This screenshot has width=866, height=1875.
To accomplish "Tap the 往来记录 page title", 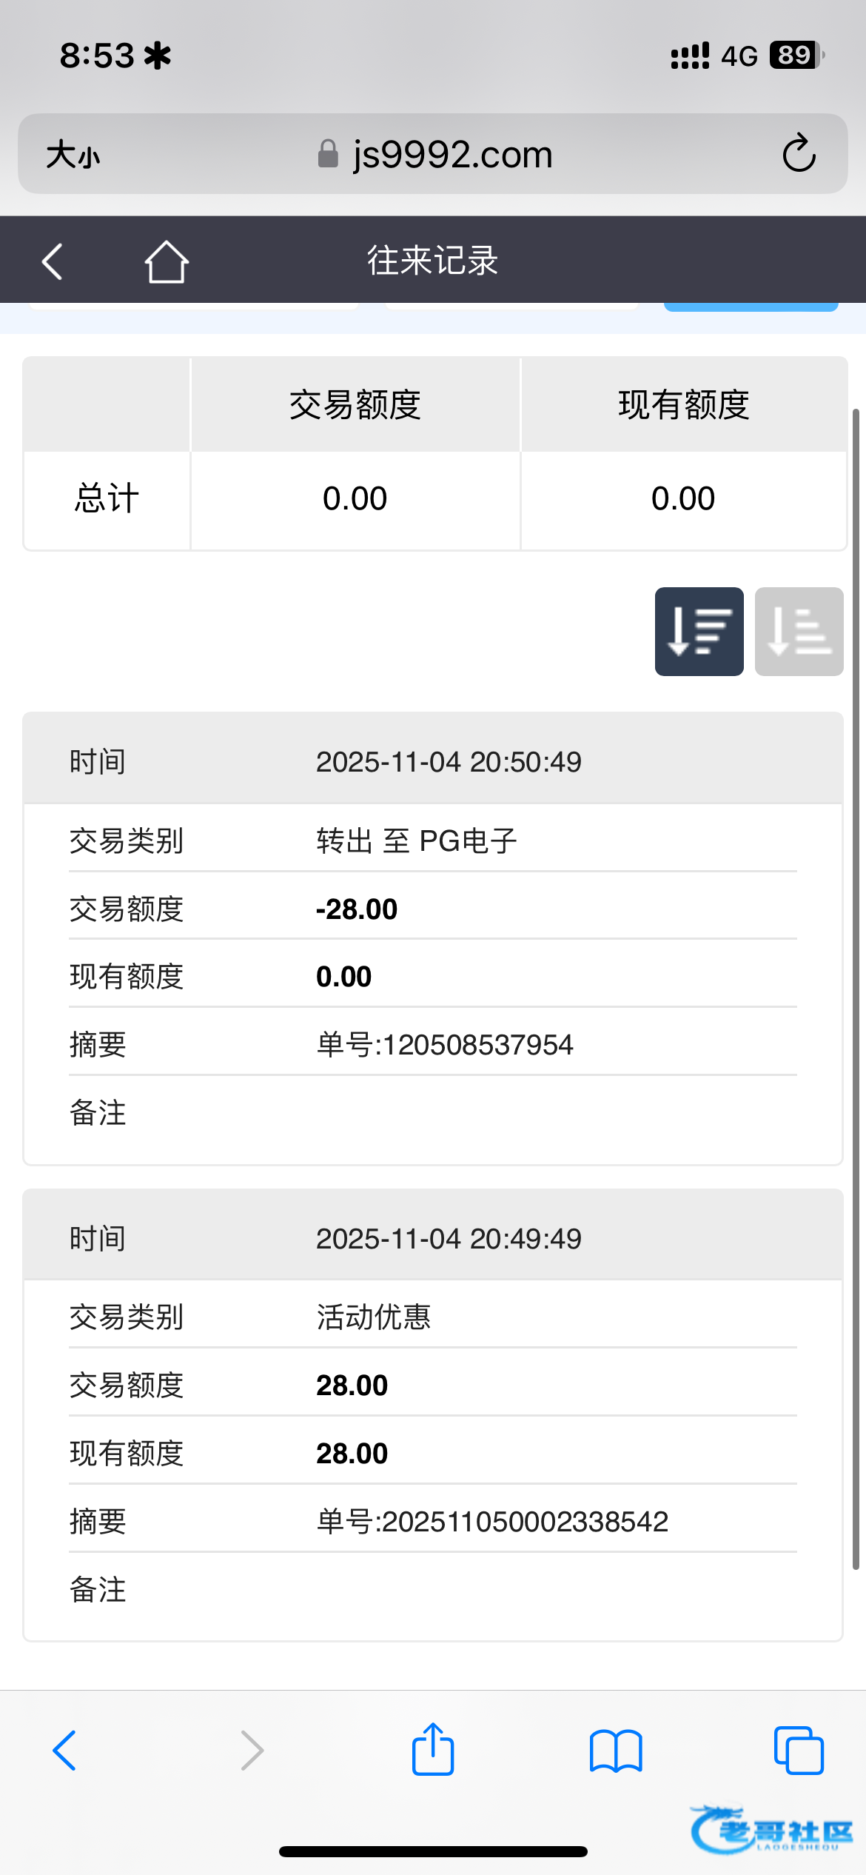I will [433, 261].
